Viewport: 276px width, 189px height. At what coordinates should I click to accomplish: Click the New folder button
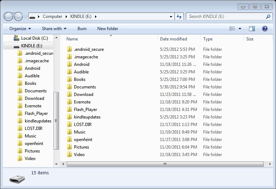[x=108, y=29]
